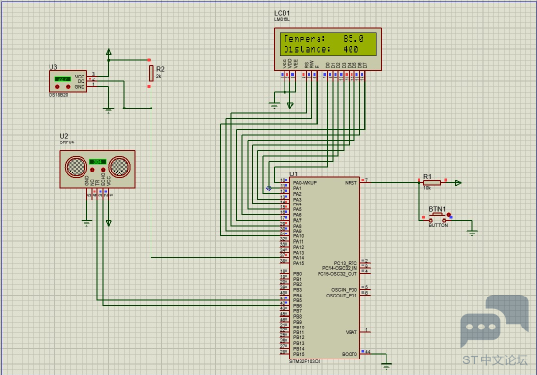537x375 pixels.
Task: Click the right red button on SRF04 sensor
Action: coord(103,170)
